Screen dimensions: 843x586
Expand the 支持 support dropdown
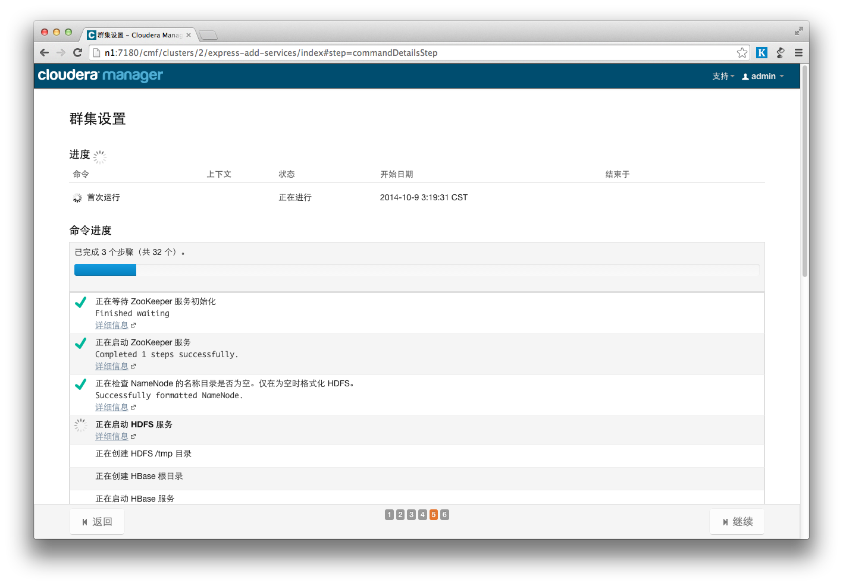[x=723, y=76]
